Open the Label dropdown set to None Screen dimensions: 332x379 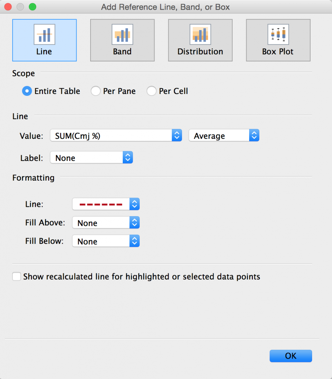91,158
